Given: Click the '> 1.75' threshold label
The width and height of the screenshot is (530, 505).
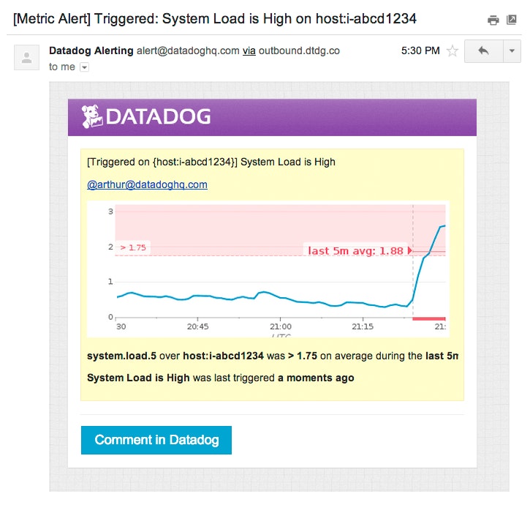Looking at the screenshot, I should click(x=133, y=247).
